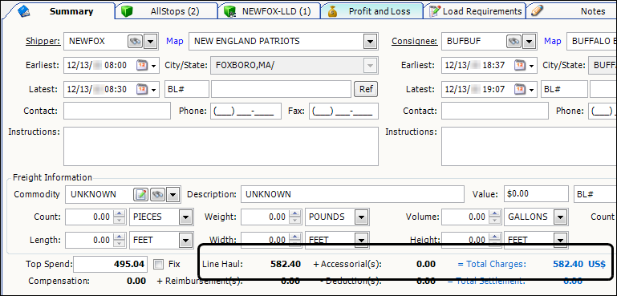The height and width of the screenshot is (296, 617).
Task: Open calendar icon for Consignee Earliest date
Action: tap(520, 65)
